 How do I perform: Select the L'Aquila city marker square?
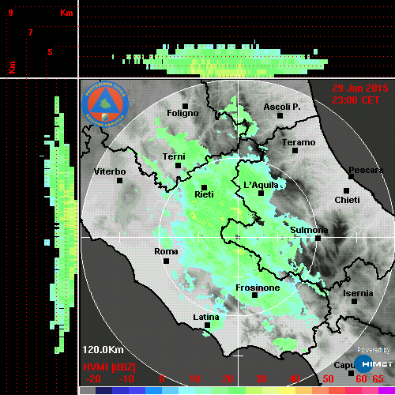(261, 194)
